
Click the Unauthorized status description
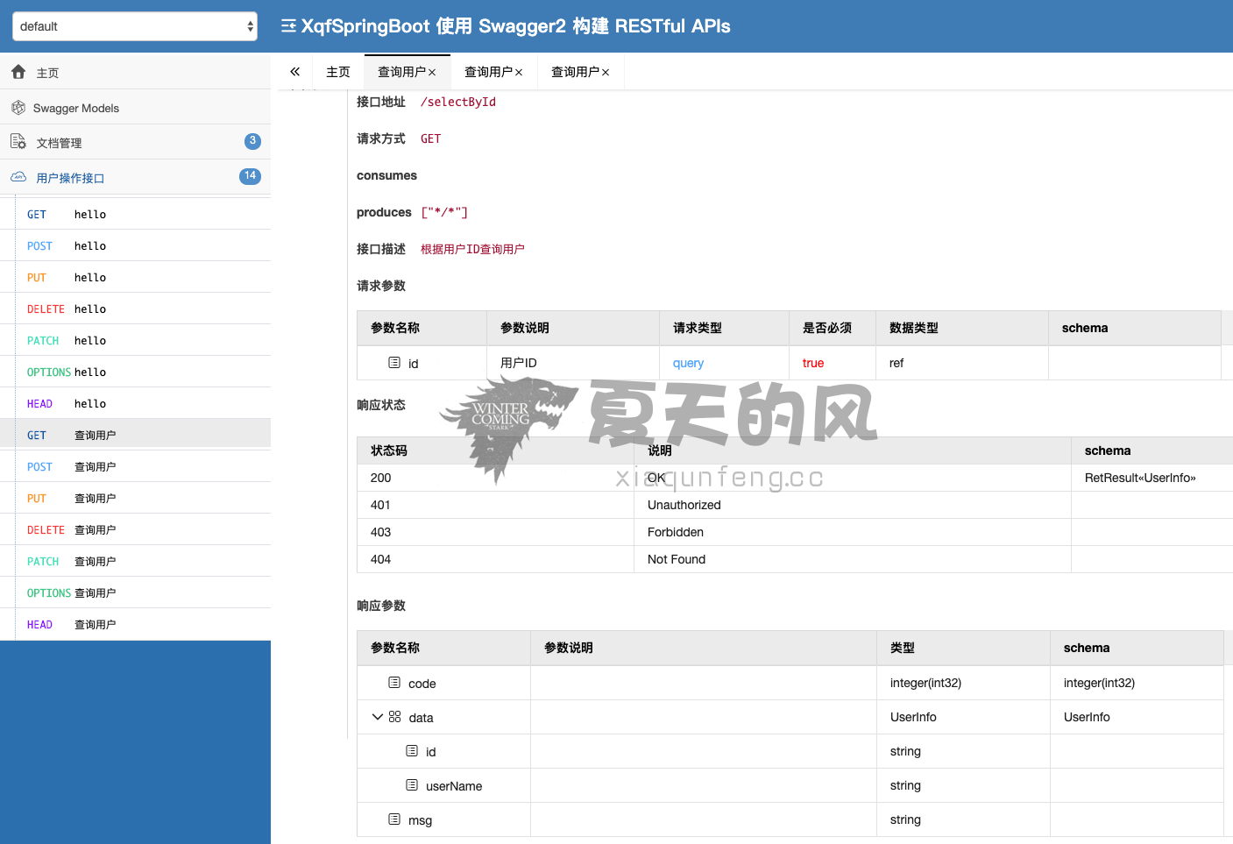684,505
